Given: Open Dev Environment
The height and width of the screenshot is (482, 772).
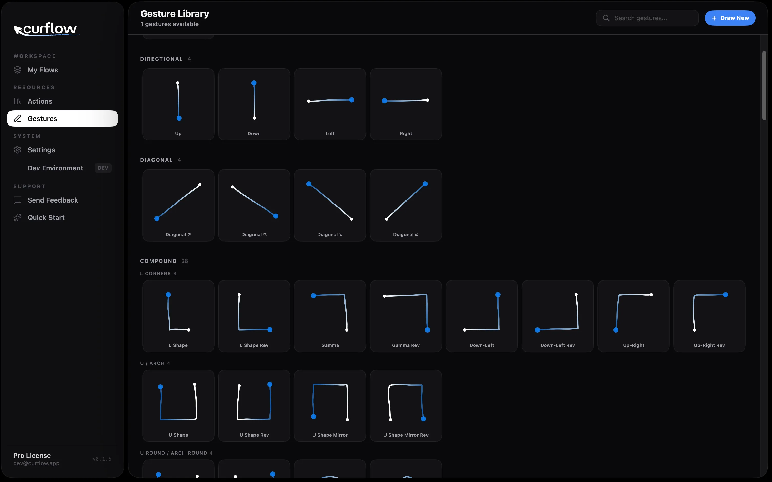Looking at the screenshot, I should click(63, 168).
